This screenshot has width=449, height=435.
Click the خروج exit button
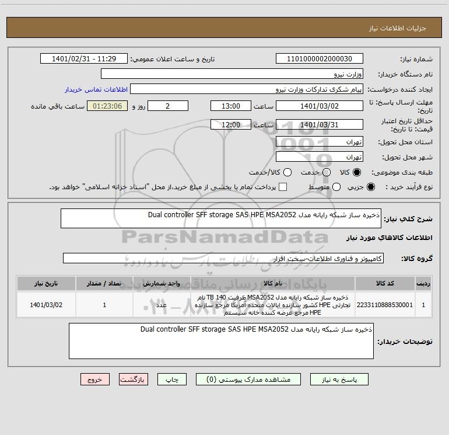click(x=95, y=380)
